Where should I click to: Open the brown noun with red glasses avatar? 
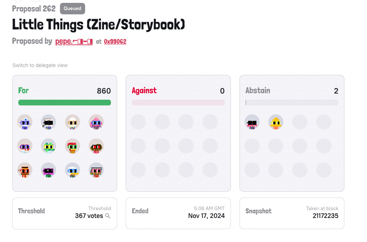[96, 146]
